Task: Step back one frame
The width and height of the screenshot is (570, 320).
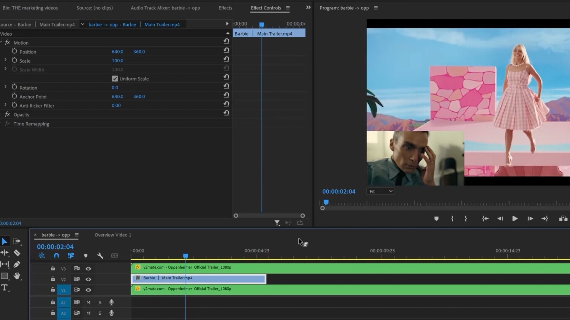Action: click(x=500, y=219)
